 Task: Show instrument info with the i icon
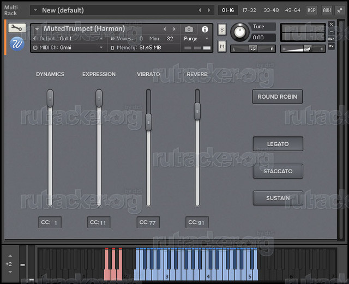click(205, 29)
